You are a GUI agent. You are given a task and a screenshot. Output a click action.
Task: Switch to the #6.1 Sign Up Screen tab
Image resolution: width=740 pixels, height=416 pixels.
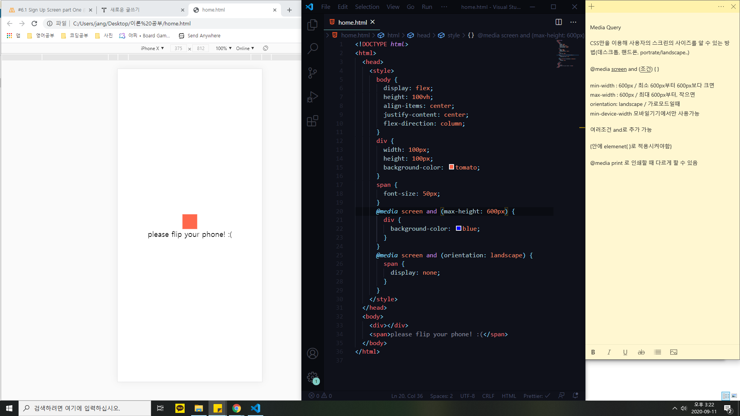(x=49, y=10)
